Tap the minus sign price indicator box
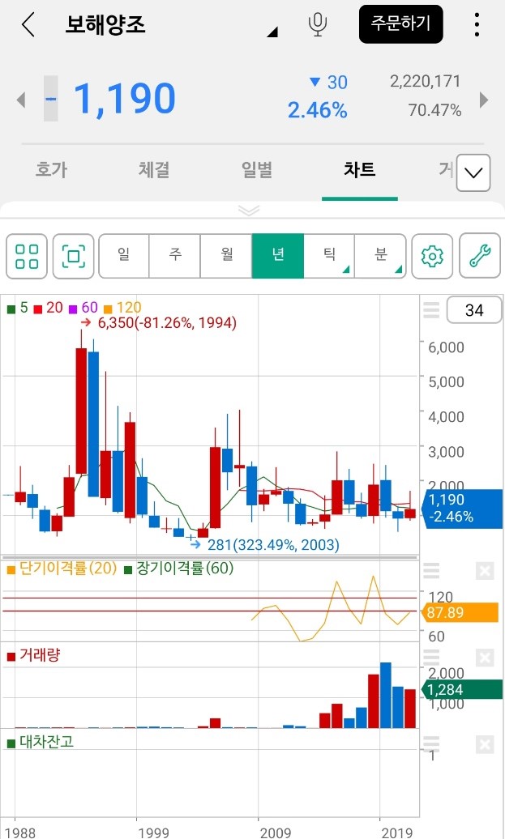Image resolution: width=505 pixels, height=839 pixels. 51,99
